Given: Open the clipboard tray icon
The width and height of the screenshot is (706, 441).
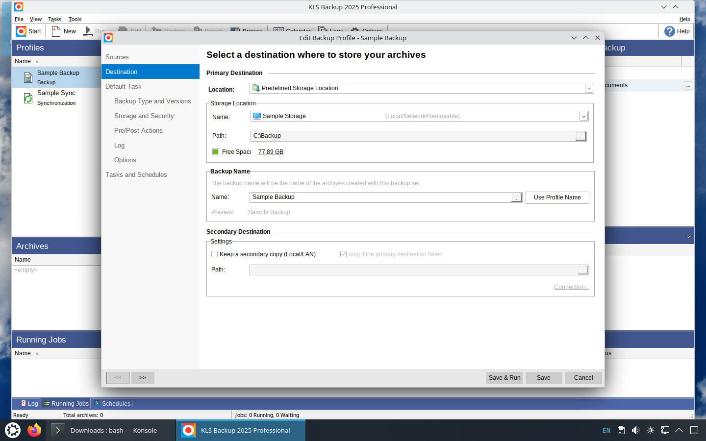Looking at the screenshot, I should pyautogui.click(x=621, y=430).
